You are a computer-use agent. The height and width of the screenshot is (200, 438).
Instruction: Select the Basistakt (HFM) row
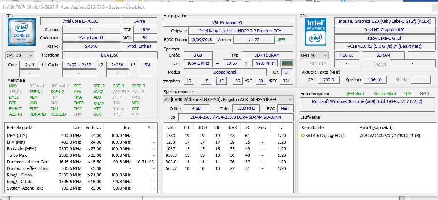(x=81, y=149)
